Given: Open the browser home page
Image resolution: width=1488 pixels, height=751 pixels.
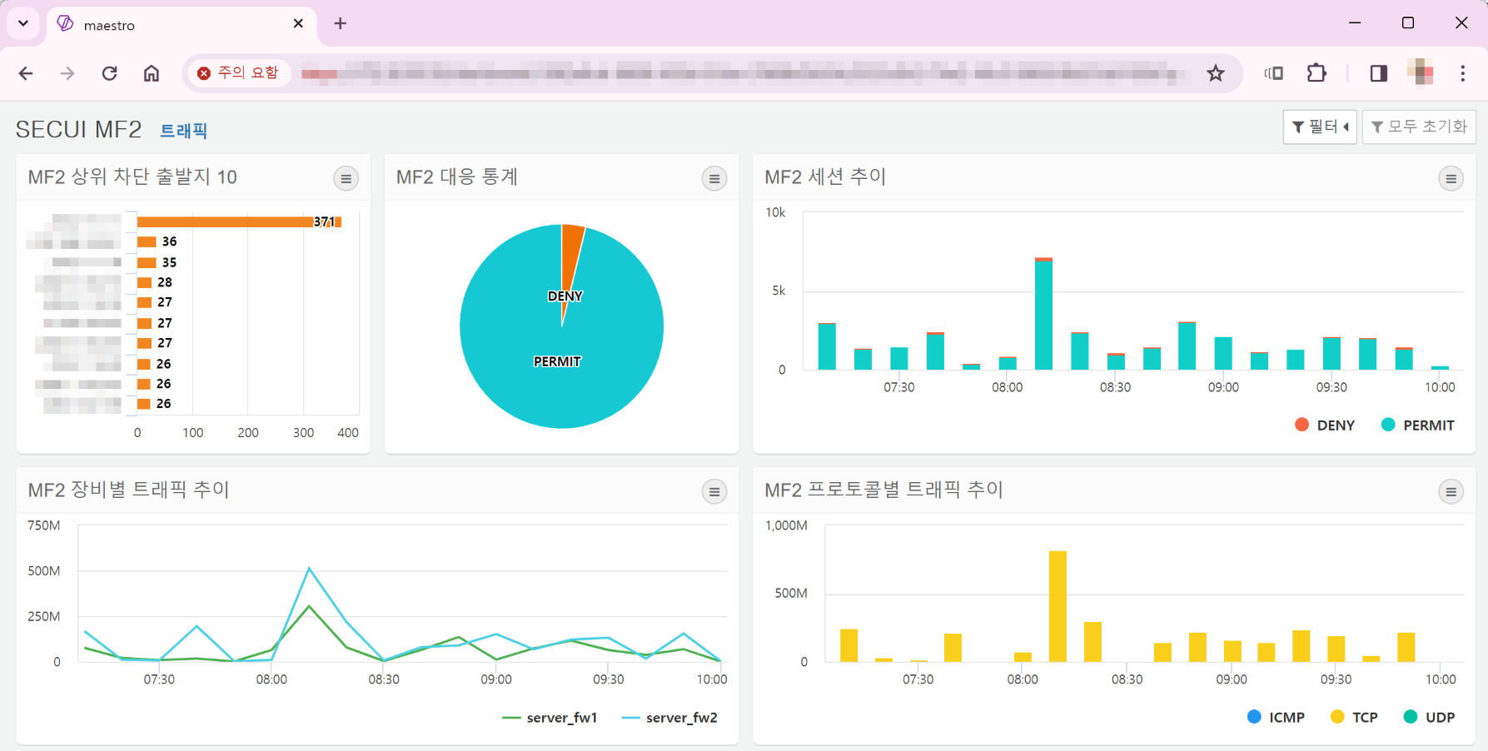Looking at the screenshot, I should 151,73.
